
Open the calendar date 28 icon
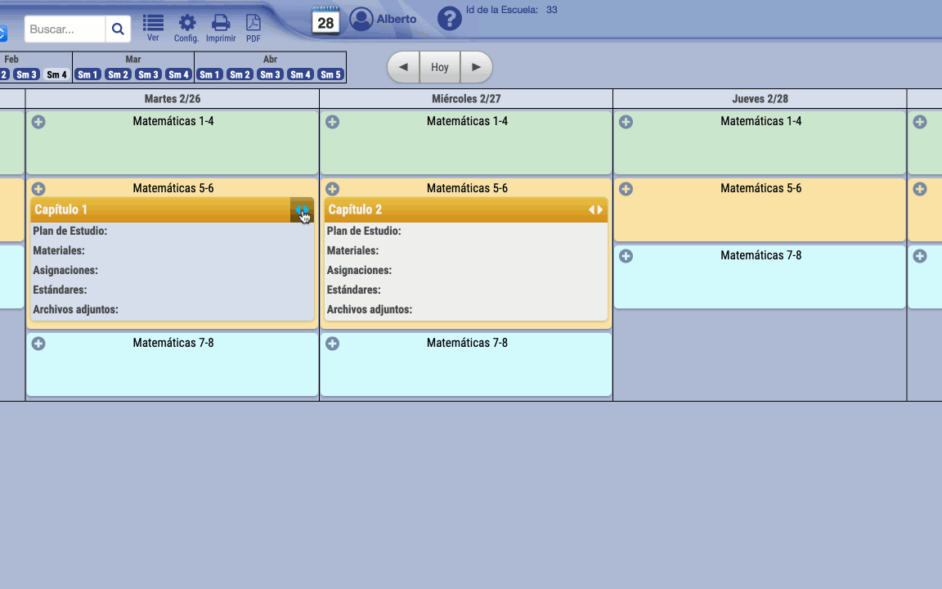[325, 20]
